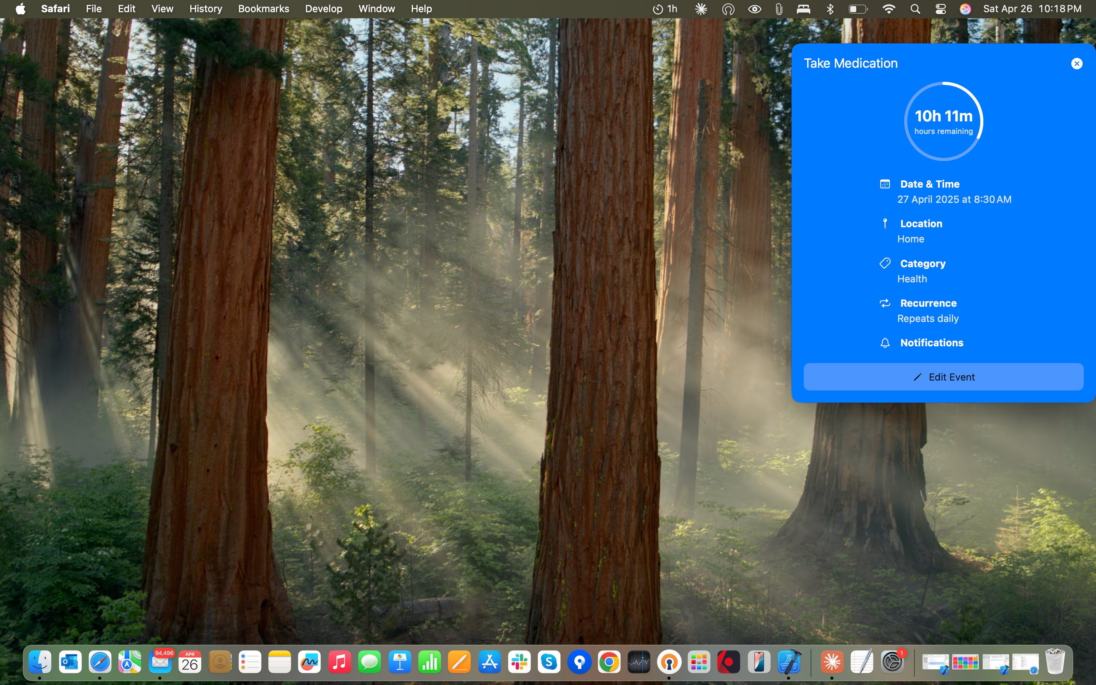Click the Siri icon in menu bar
The height and width of the screenshot is (685, 1096).
pyautogui.click(x=965, y=9)
